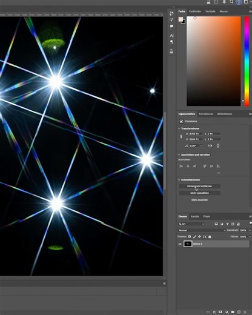Flip vertically in Transformieren section
252x315 pixels.
pos(218,145)
